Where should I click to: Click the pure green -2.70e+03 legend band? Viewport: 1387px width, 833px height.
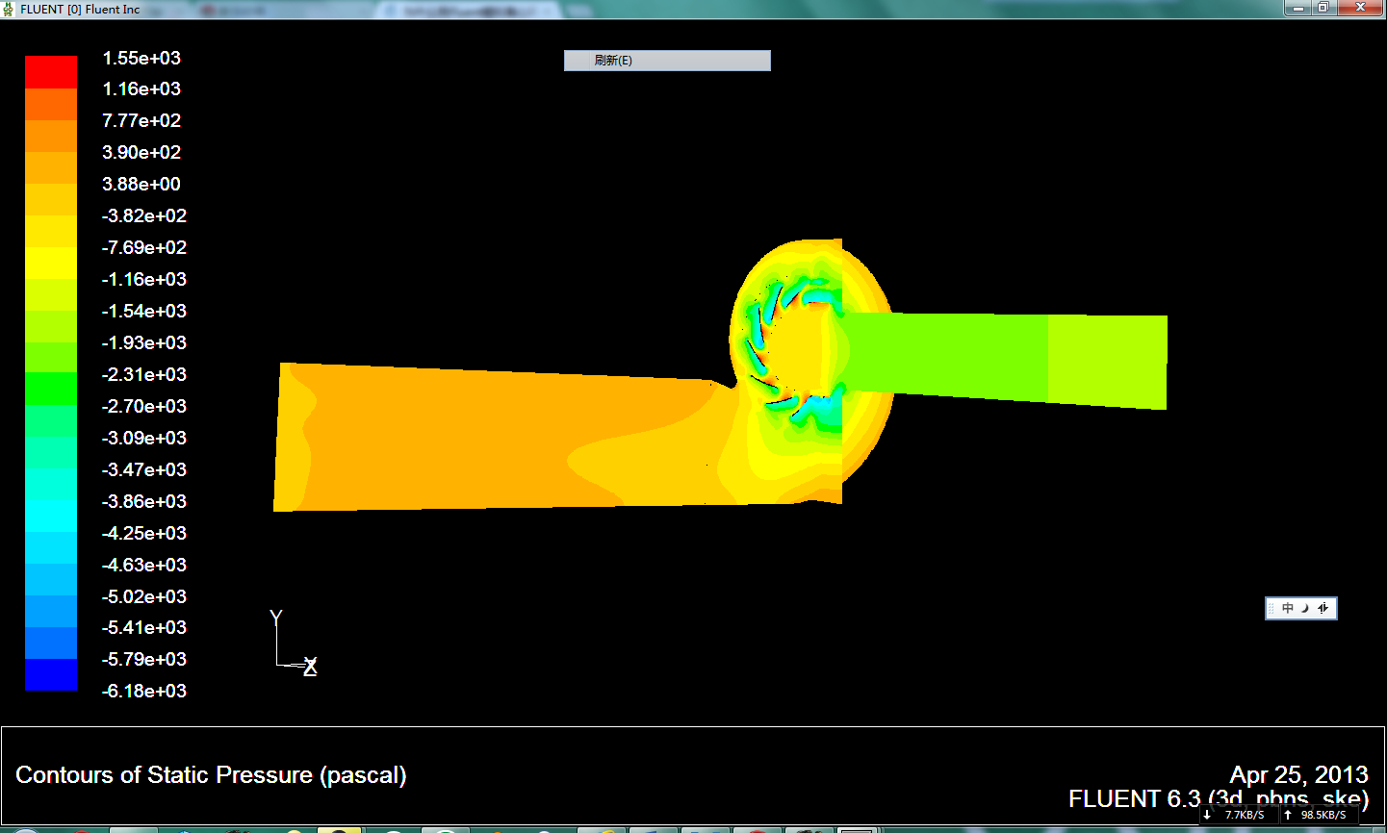click(x=50, y=390)
